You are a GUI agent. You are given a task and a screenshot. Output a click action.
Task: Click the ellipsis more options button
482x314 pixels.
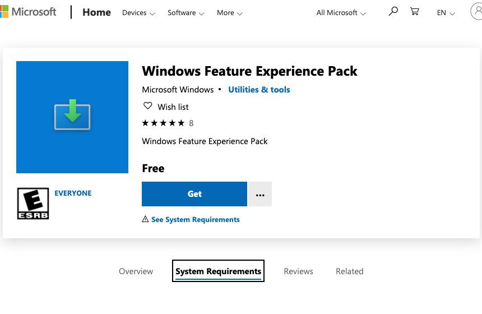click(260, 194)
